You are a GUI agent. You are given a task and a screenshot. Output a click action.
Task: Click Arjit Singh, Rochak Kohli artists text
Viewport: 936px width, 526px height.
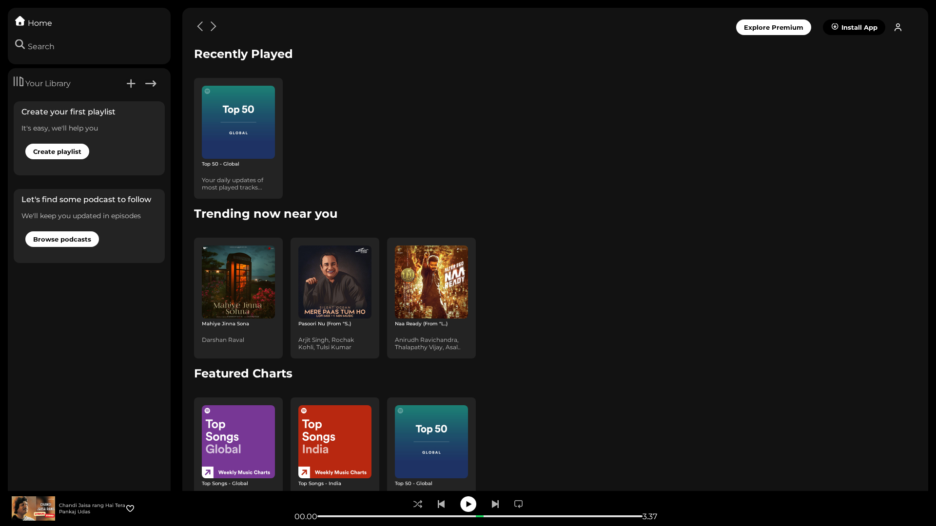click(x=326, y=343)
